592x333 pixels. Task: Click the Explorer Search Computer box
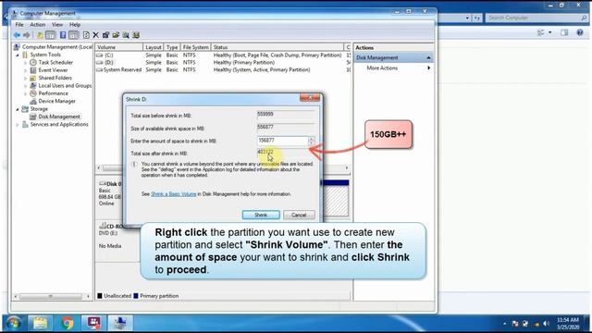(x=536, y=18)
